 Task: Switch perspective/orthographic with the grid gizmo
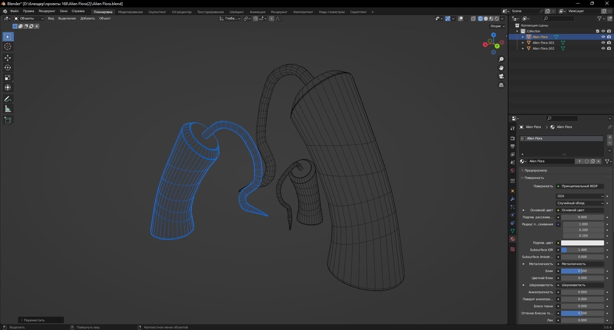point(501,85)
